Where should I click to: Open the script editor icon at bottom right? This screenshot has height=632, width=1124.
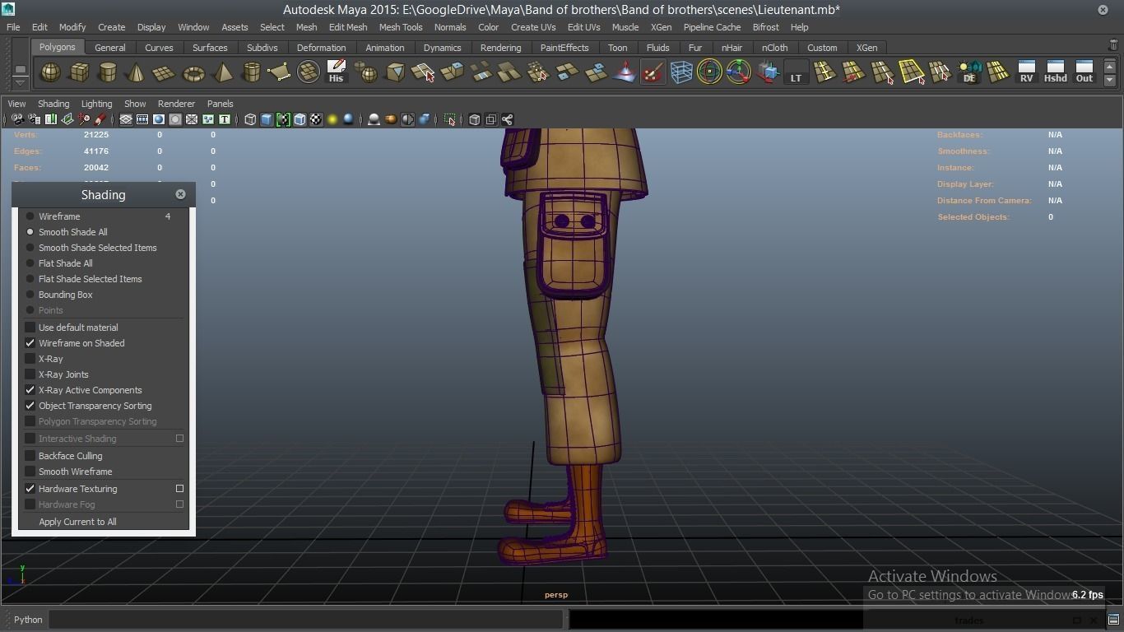click(x=1113, y=620)
